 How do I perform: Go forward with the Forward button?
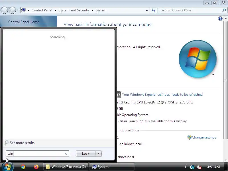(12, 10)
